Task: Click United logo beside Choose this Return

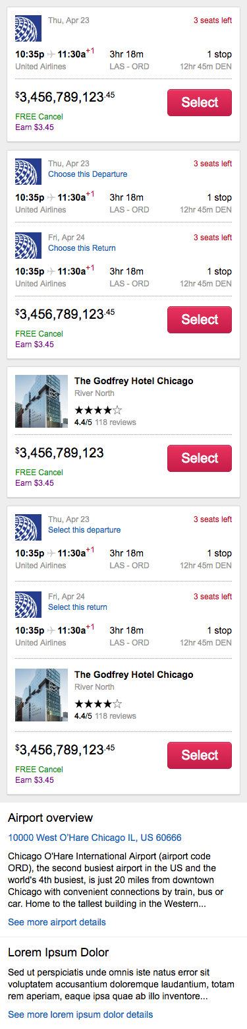Action: tap(28, 245)
